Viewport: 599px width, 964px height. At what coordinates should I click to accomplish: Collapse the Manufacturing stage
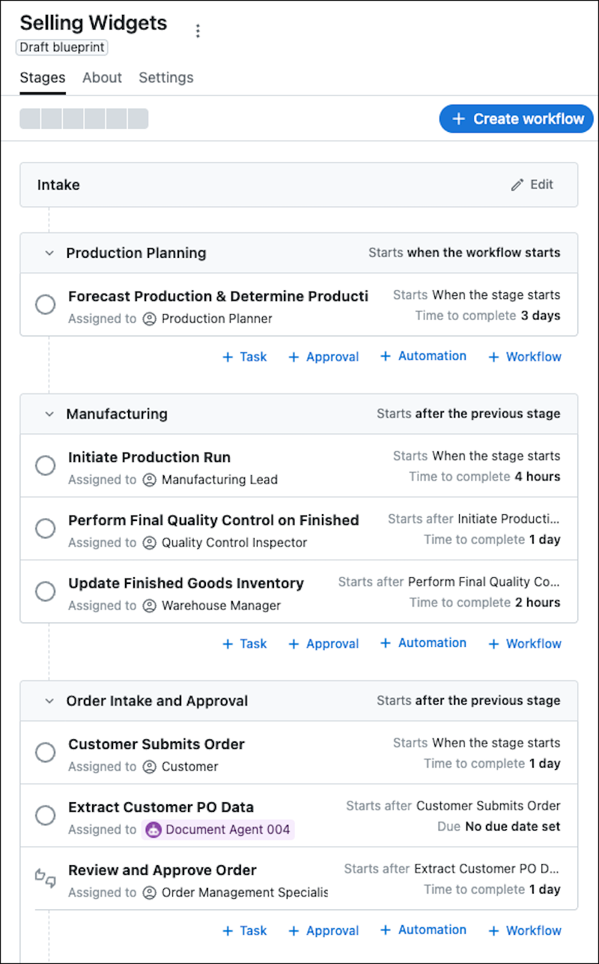pos(49,415)
